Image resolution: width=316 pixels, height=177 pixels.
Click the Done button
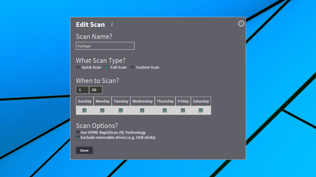84,150
